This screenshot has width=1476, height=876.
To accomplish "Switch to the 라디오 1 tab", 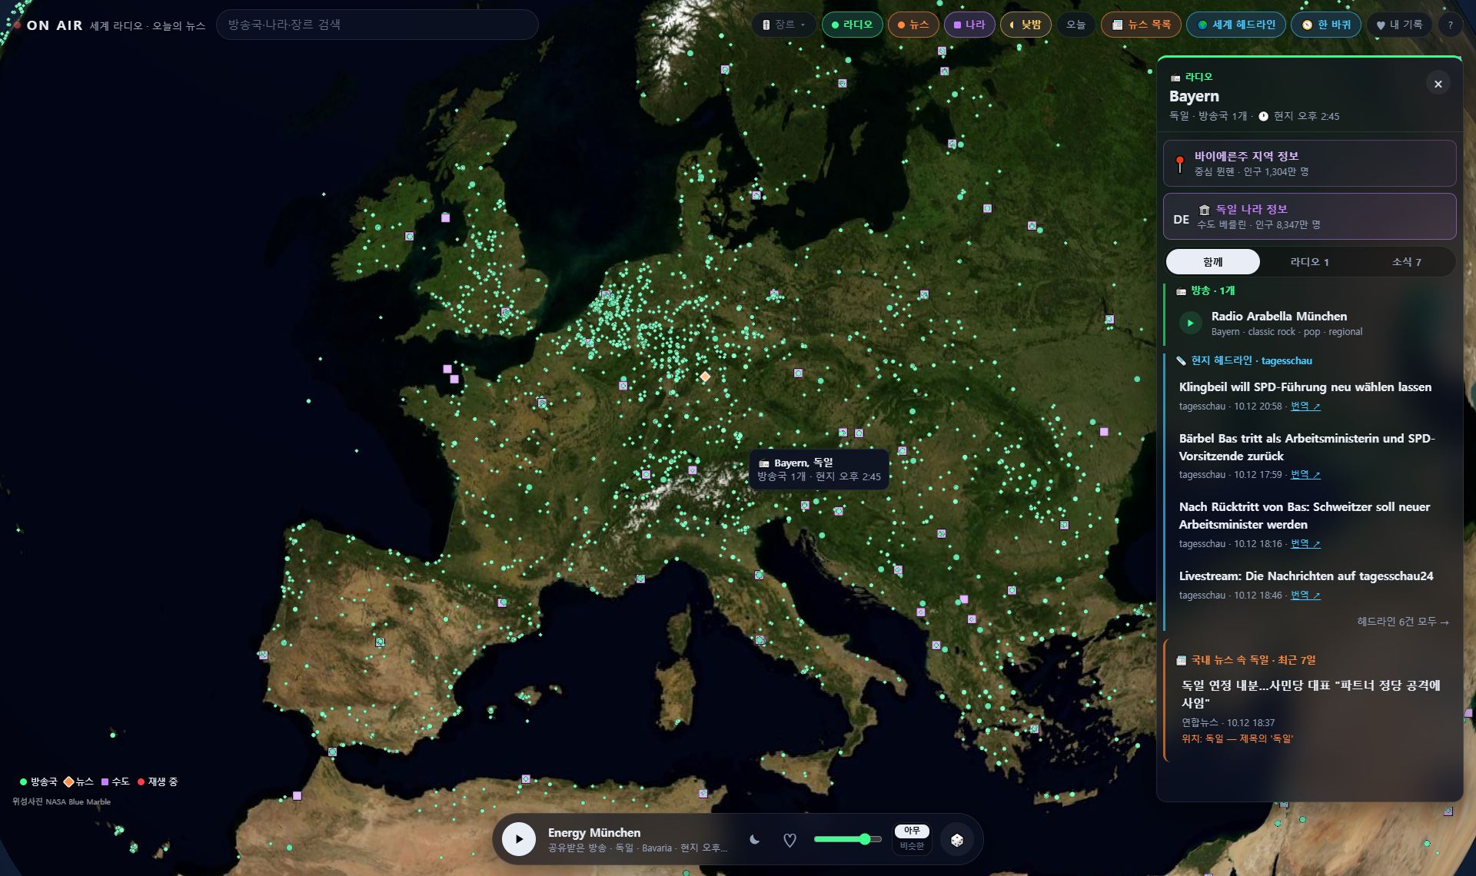I will [1309, 262].
